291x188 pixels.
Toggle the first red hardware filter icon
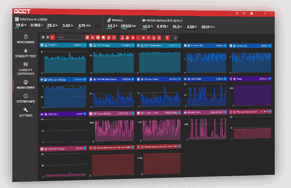pyautogui.click(x=87, y=37)
